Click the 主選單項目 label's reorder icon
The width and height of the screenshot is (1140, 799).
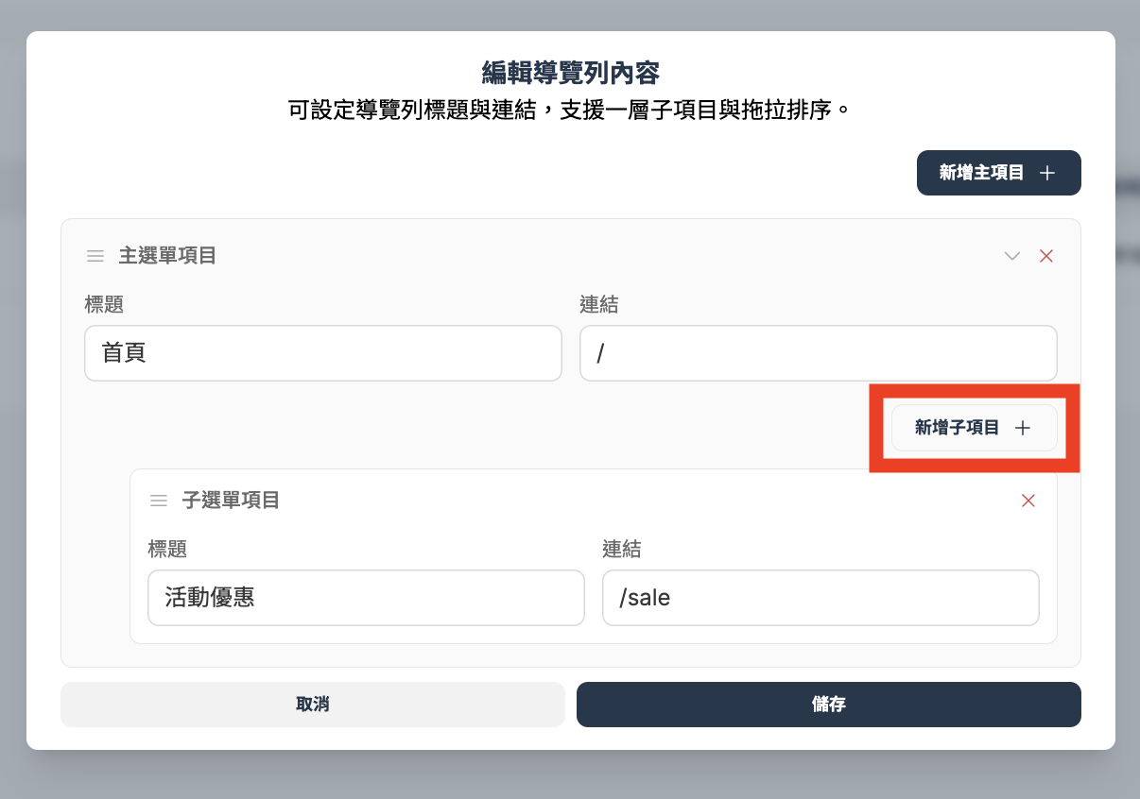95,255
